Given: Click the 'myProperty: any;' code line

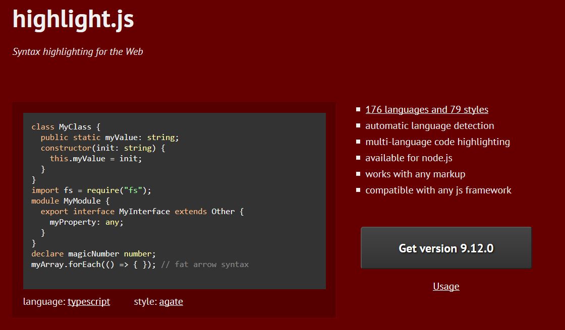Looking at the screenshot, I should click(x=86, y=222).
